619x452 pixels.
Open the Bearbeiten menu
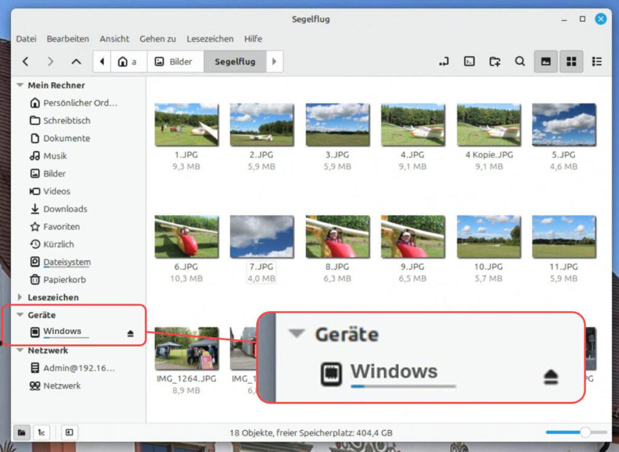tap(68, 39)
